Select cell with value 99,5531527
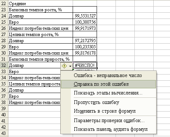 tap(85, 16)
